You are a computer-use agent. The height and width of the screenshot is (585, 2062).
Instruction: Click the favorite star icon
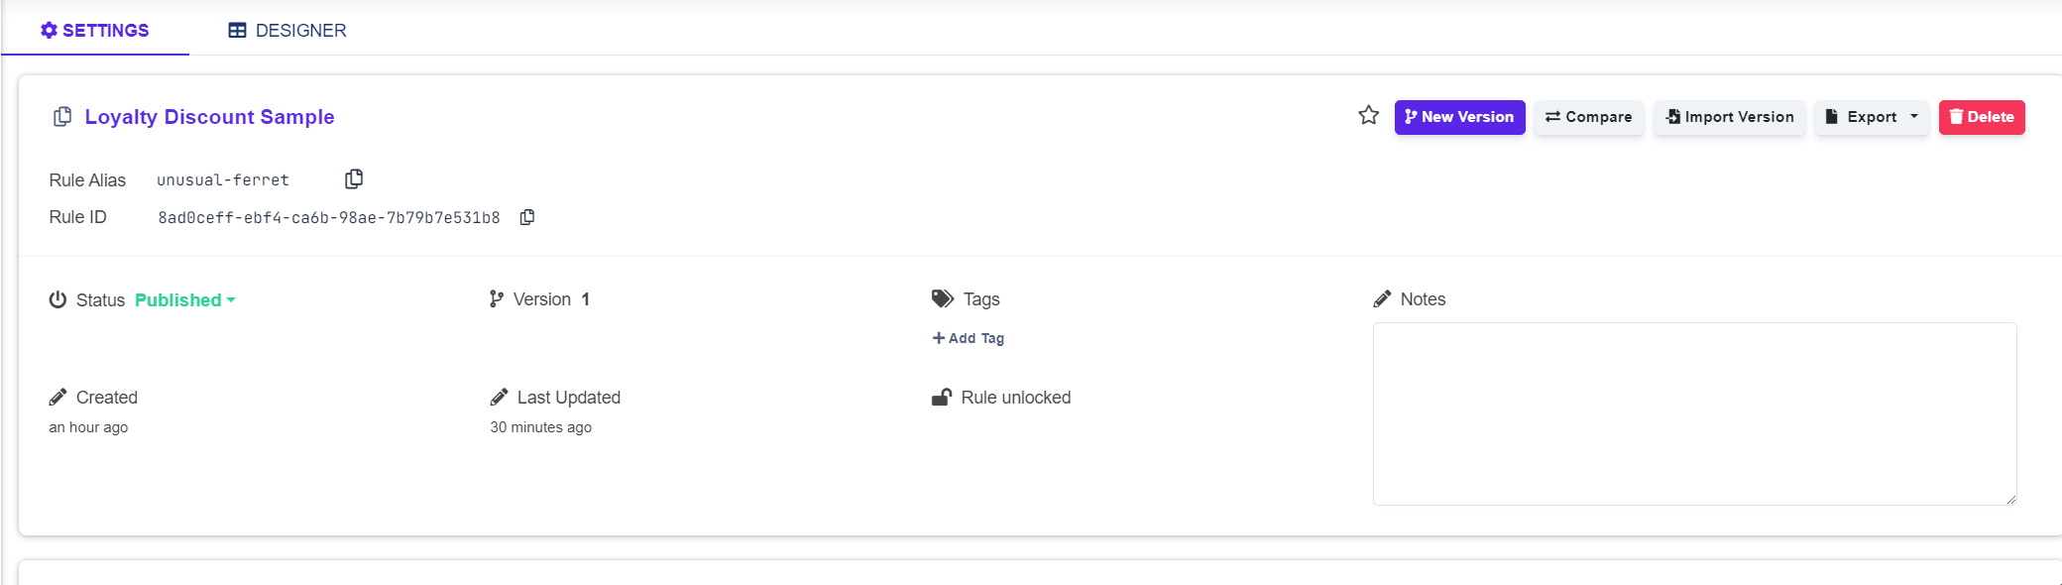click(x=1368, y=116)
